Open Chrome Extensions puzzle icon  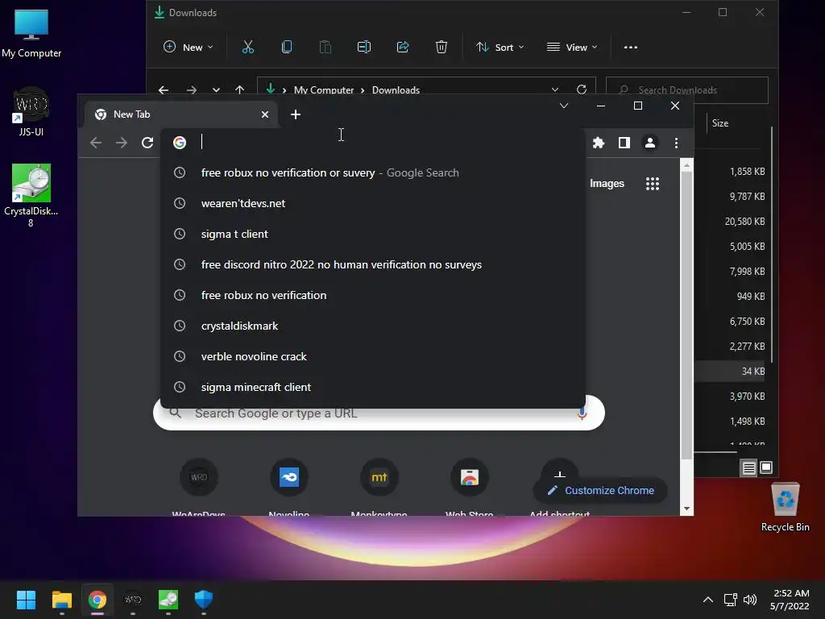coord(599,143)
